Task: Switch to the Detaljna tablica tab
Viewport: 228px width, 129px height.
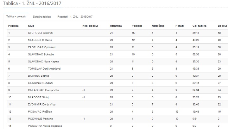Action: pyautogui.click(x=42, y=17)
